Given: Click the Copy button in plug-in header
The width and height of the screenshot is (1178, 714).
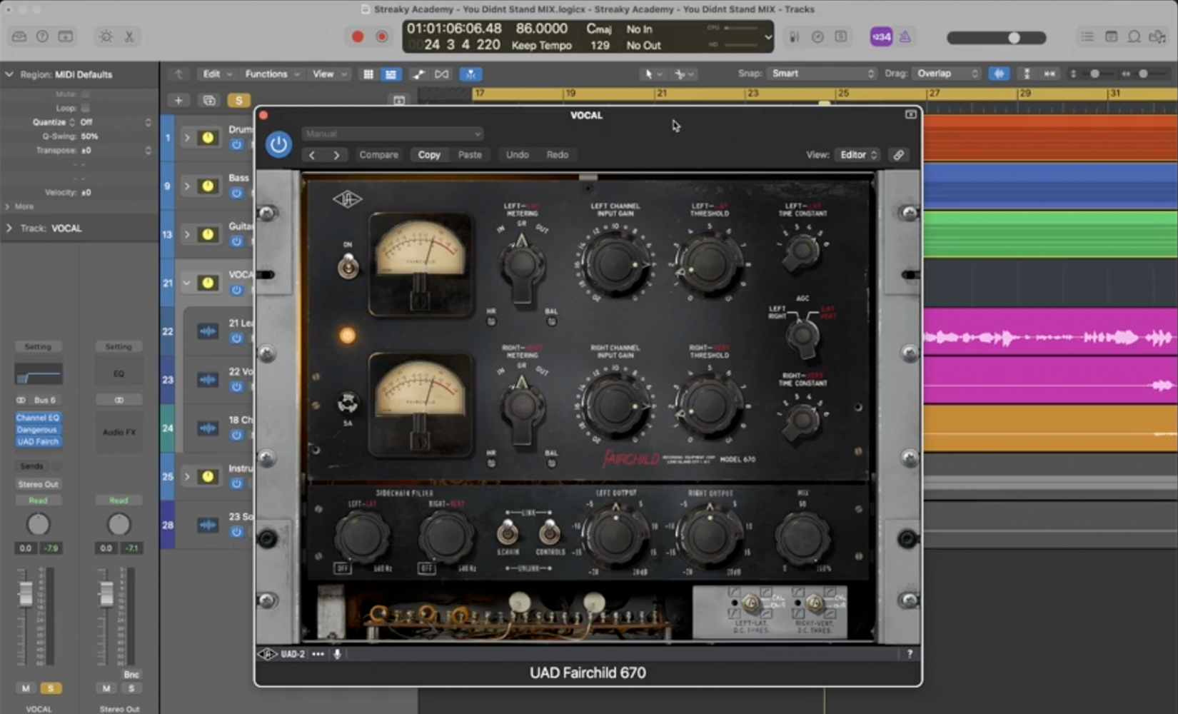Looking at the screenshot, I should click(429, 155).
